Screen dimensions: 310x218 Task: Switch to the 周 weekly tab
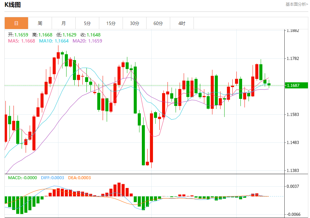coord(40,23)
